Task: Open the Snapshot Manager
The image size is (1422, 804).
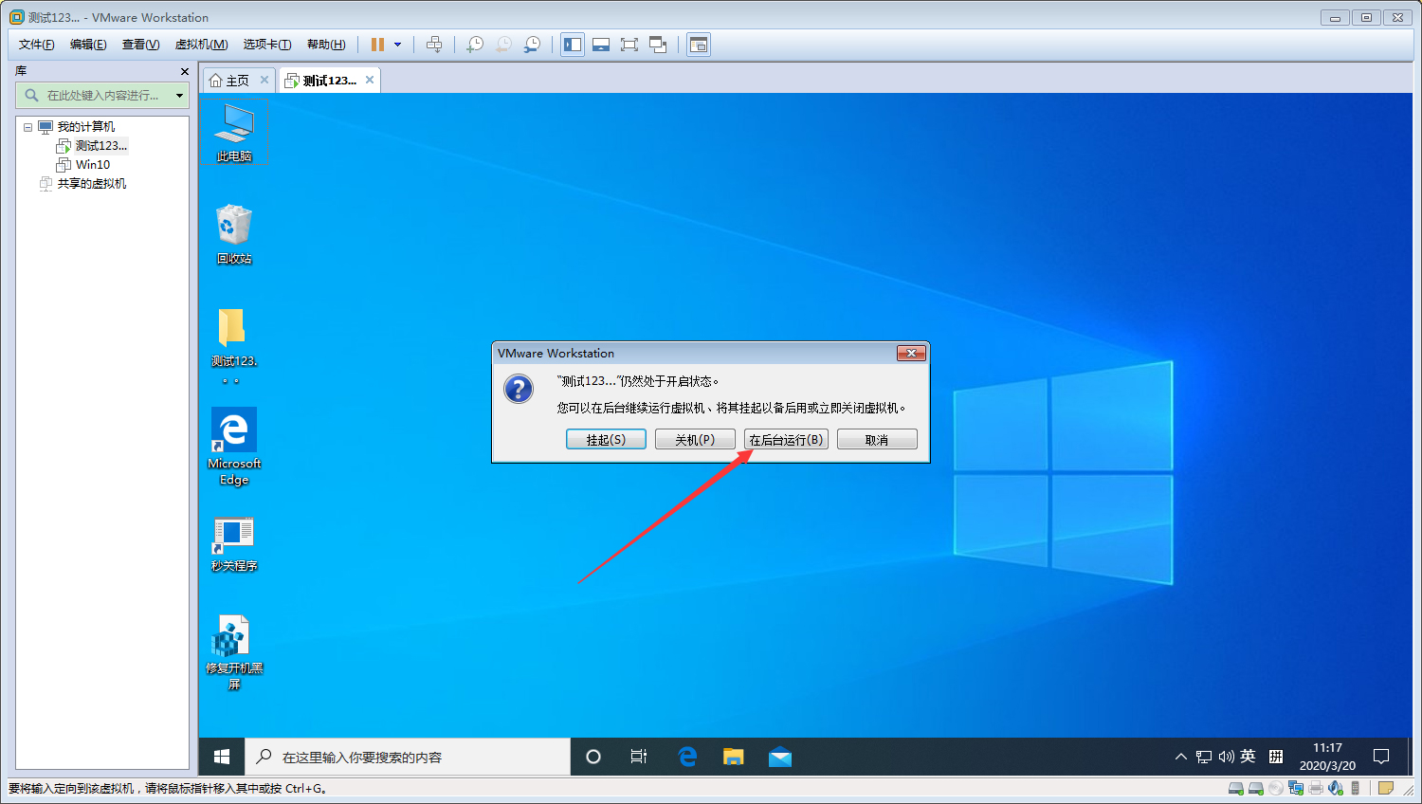Action: click(531, 44)
